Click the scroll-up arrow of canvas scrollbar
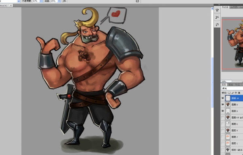Image resolution: width=243 pixels, height=155 pixels. pyautogui.click(x=212, y=9)
